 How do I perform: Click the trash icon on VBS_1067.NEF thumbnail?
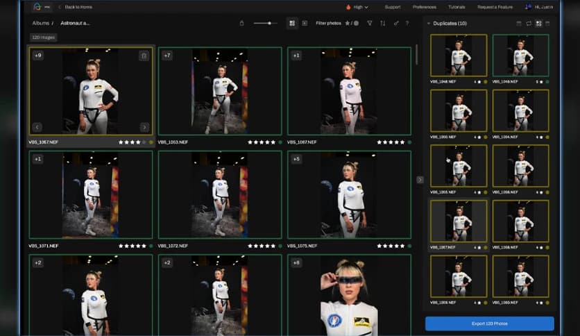pos(144,56)
